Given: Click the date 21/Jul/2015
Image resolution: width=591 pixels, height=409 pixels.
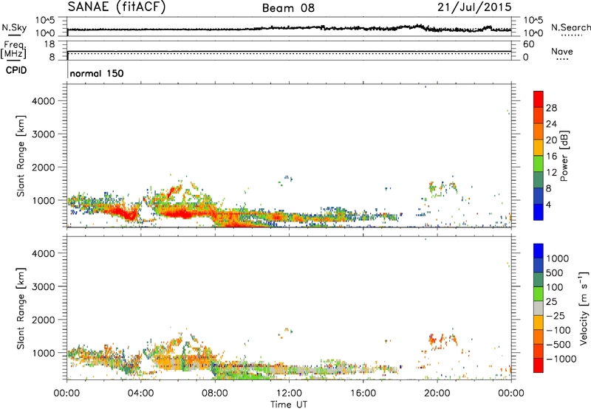Looking at the screenshot, I should click(x=474, y=7).
